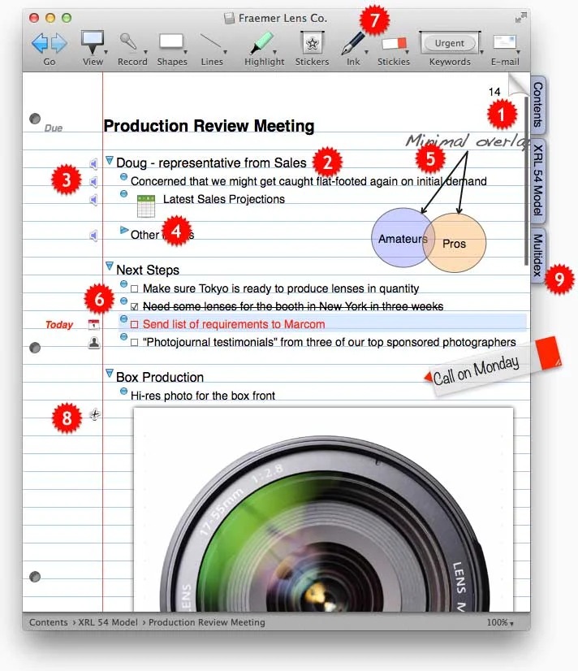Viewport: 578px width, 671px height.
Task: Play audio beside Latest Sales Projections
Action: (93, 200)
